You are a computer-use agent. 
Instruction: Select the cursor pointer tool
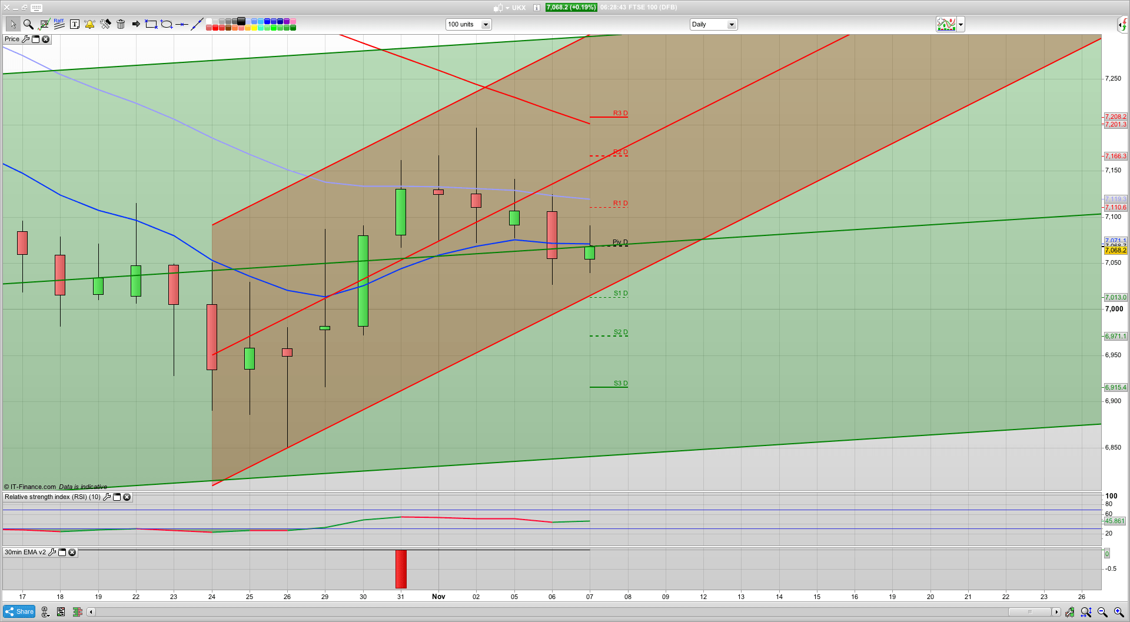click(13, 24)
